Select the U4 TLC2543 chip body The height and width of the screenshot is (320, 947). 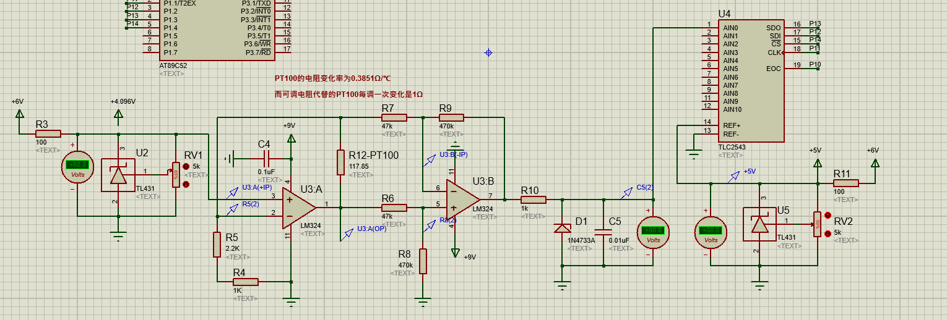pyautogui.click(x=751, y=82)
